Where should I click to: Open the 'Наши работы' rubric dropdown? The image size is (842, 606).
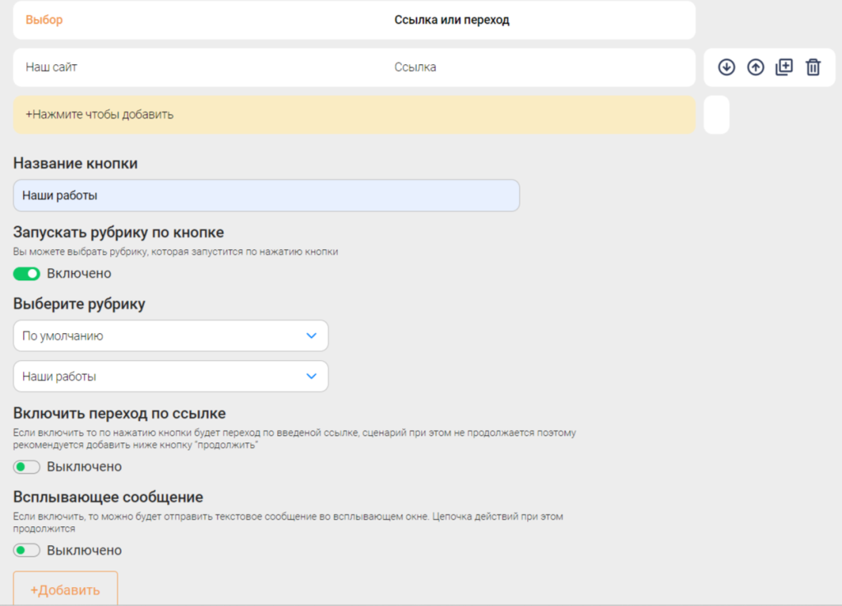click(171, 377)
